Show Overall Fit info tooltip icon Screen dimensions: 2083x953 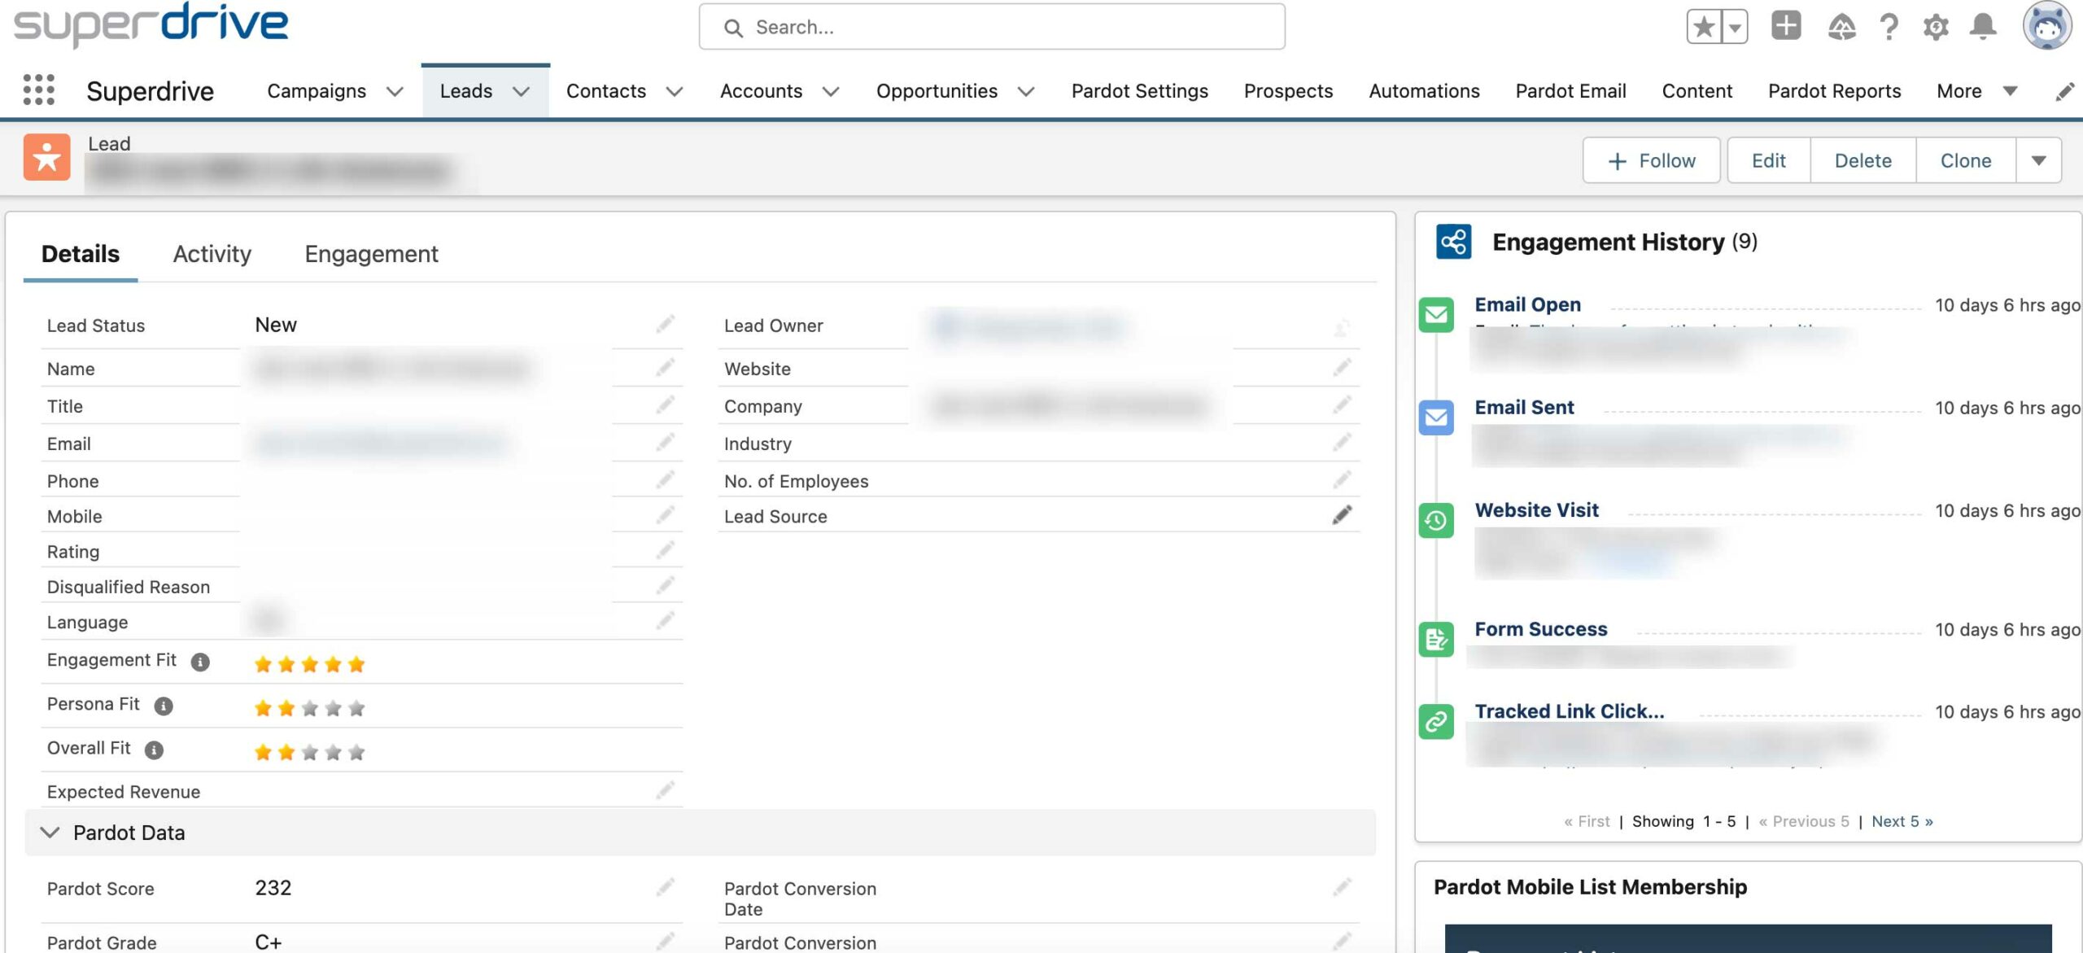(x=154, y=750)
